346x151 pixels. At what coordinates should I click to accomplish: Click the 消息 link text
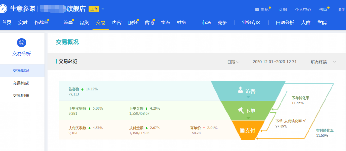coord(264,9)
